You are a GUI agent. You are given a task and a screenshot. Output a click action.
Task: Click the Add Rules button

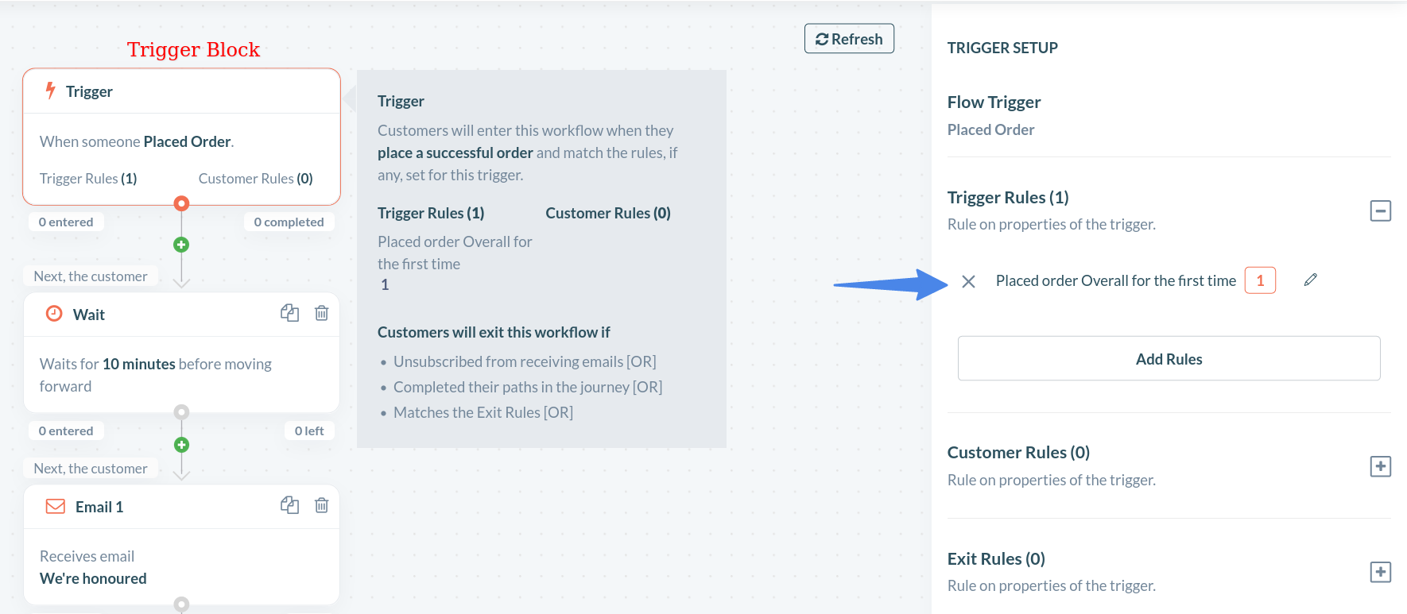point(1169,359)
